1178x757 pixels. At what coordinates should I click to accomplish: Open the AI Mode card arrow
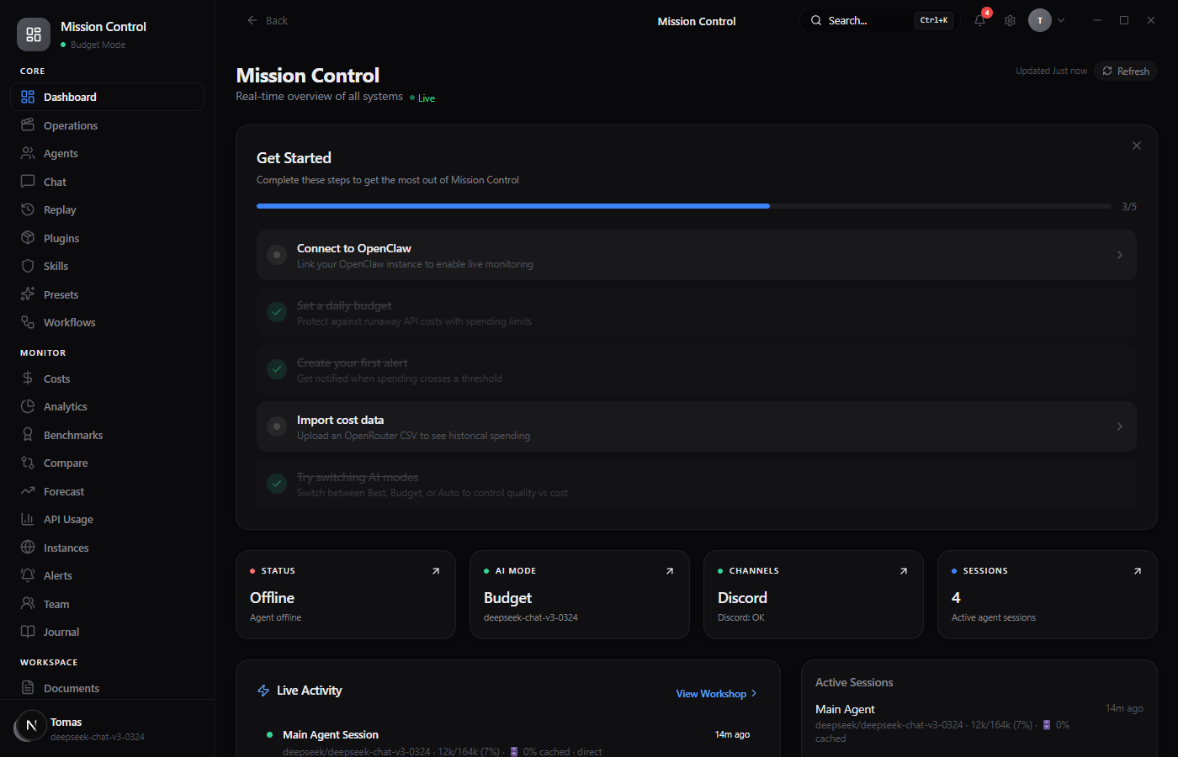(x=670, y=571)
